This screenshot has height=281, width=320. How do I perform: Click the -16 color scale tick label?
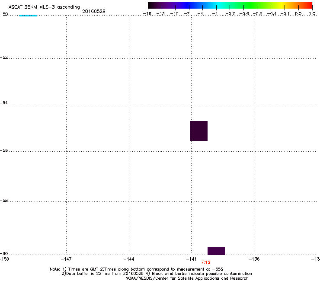147,14
